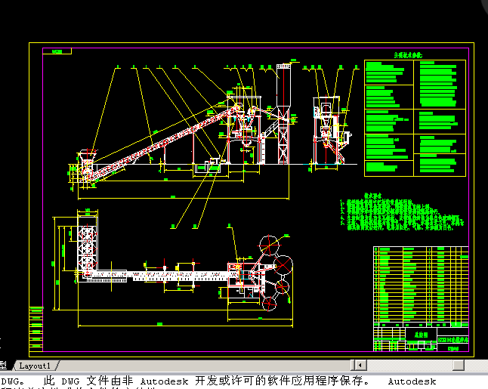Click the horizontal scrollbar left arrow
The image size is (488, 389).
[360, 365]
